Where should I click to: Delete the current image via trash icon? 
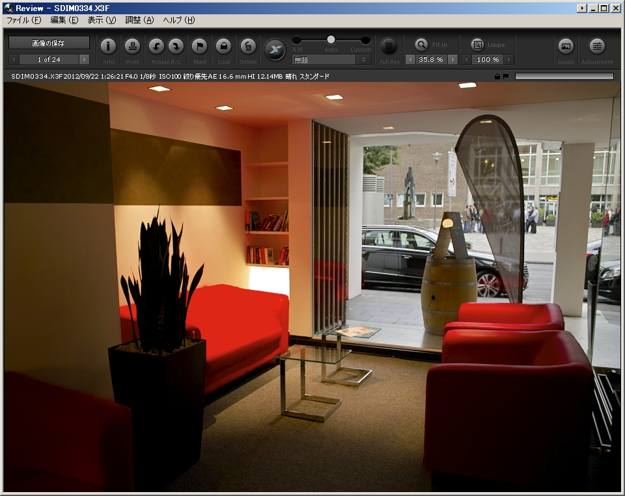(x=248, y=47)
